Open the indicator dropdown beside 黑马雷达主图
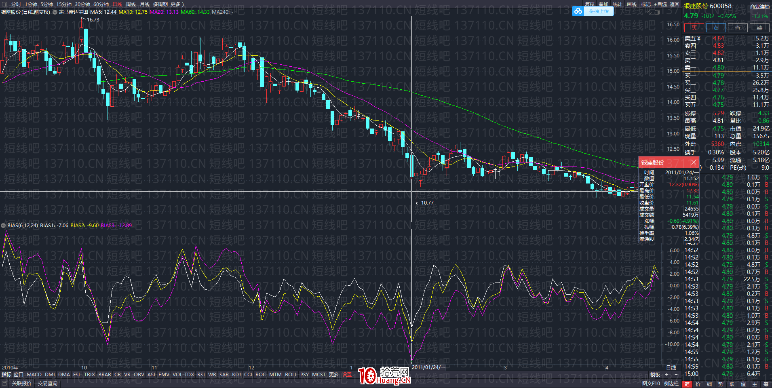 (x=55, y=12)
